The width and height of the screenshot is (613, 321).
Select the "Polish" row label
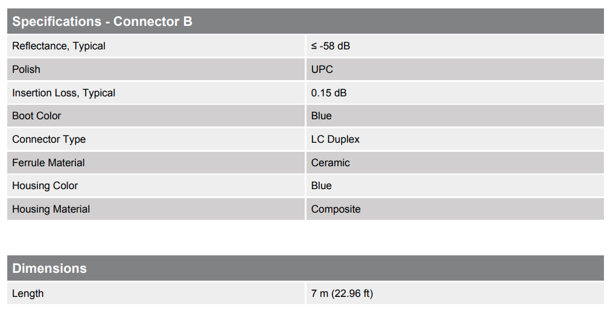[26, 69]
